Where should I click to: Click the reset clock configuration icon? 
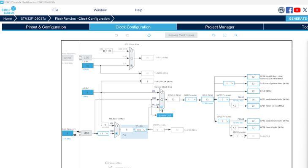pyautogui.click(x=149, y=35)
